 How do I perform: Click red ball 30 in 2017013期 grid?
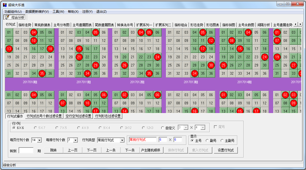pos(211,65)
